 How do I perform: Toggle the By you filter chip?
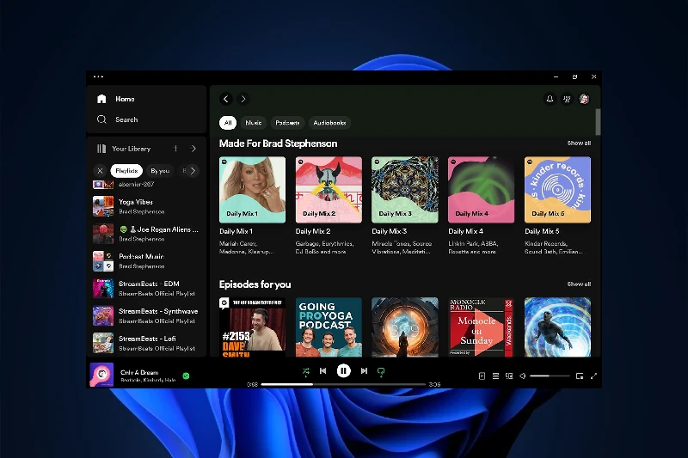pos(160,171)
